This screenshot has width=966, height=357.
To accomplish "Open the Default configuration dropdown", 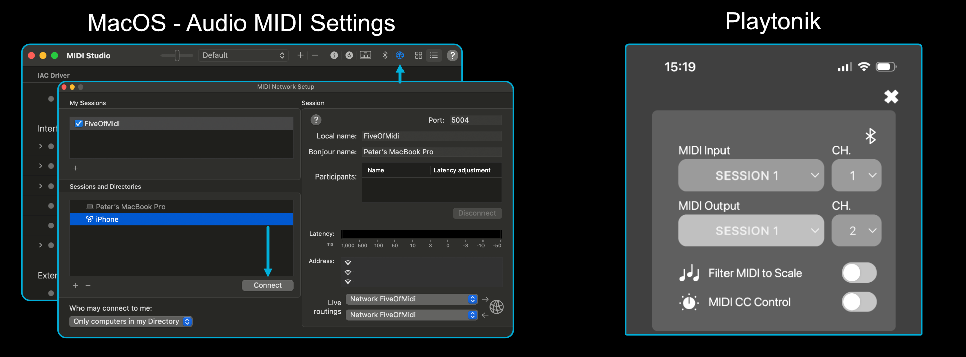I will click(x=243, y=55).
